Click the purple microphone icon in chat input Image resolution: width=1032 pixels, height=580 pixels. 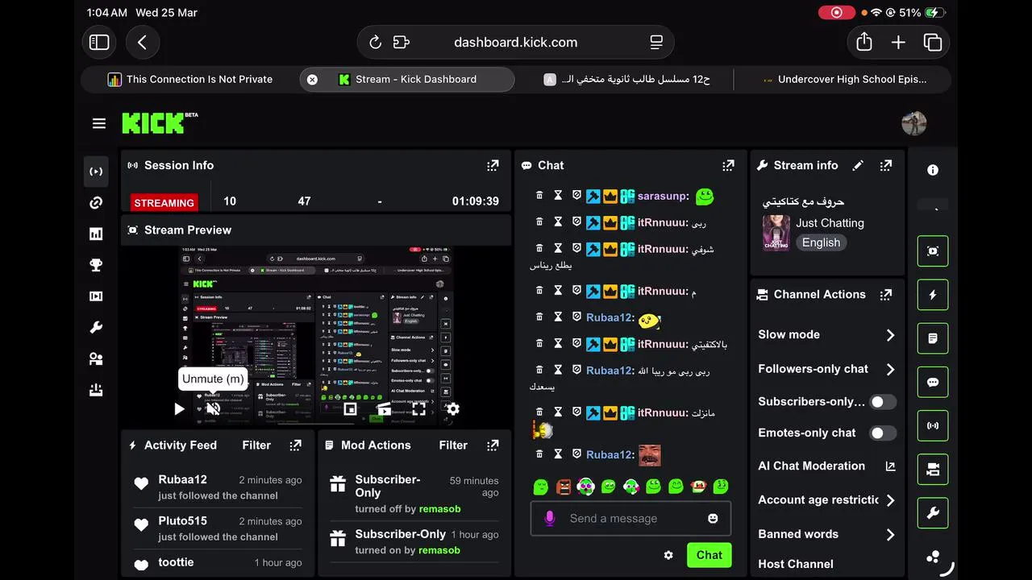pyautogui.click(x=550, y=518)
